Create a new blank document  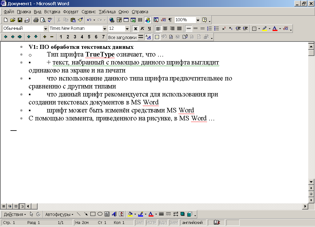tap(6, 20)
